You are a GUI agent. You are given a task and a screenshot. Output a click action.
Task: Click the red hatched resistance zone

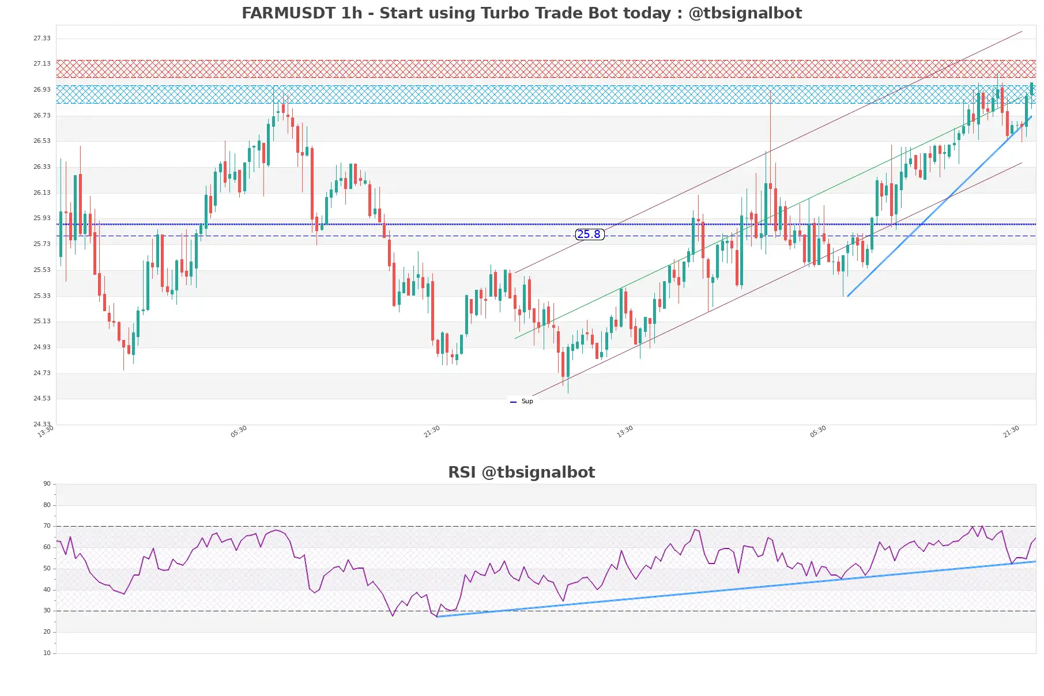click(x=546, y=69)
